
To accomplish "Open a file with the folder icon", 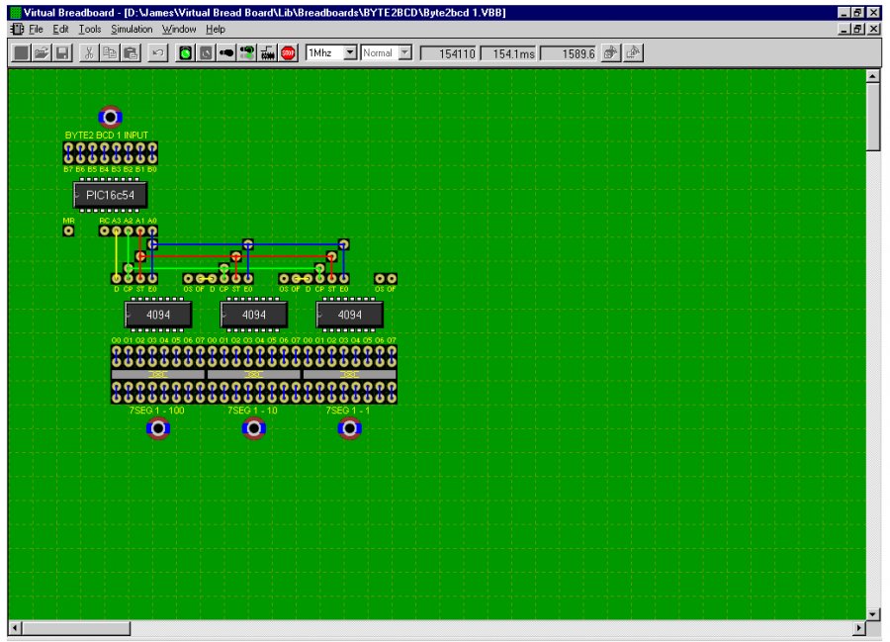I will tap(42, 53).
